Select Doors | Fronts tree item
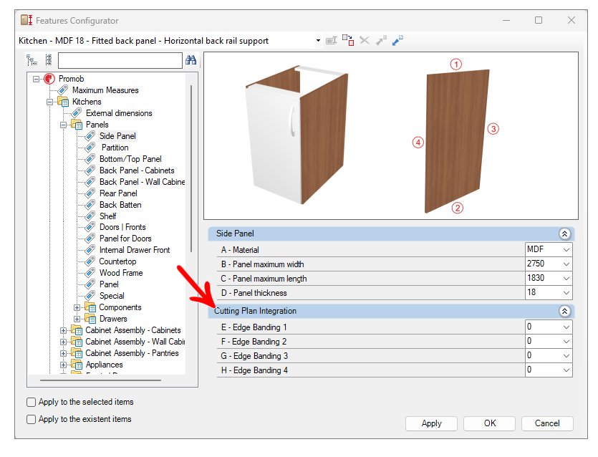This screenshot has width=598, height=457. click(x=122, y=227)
